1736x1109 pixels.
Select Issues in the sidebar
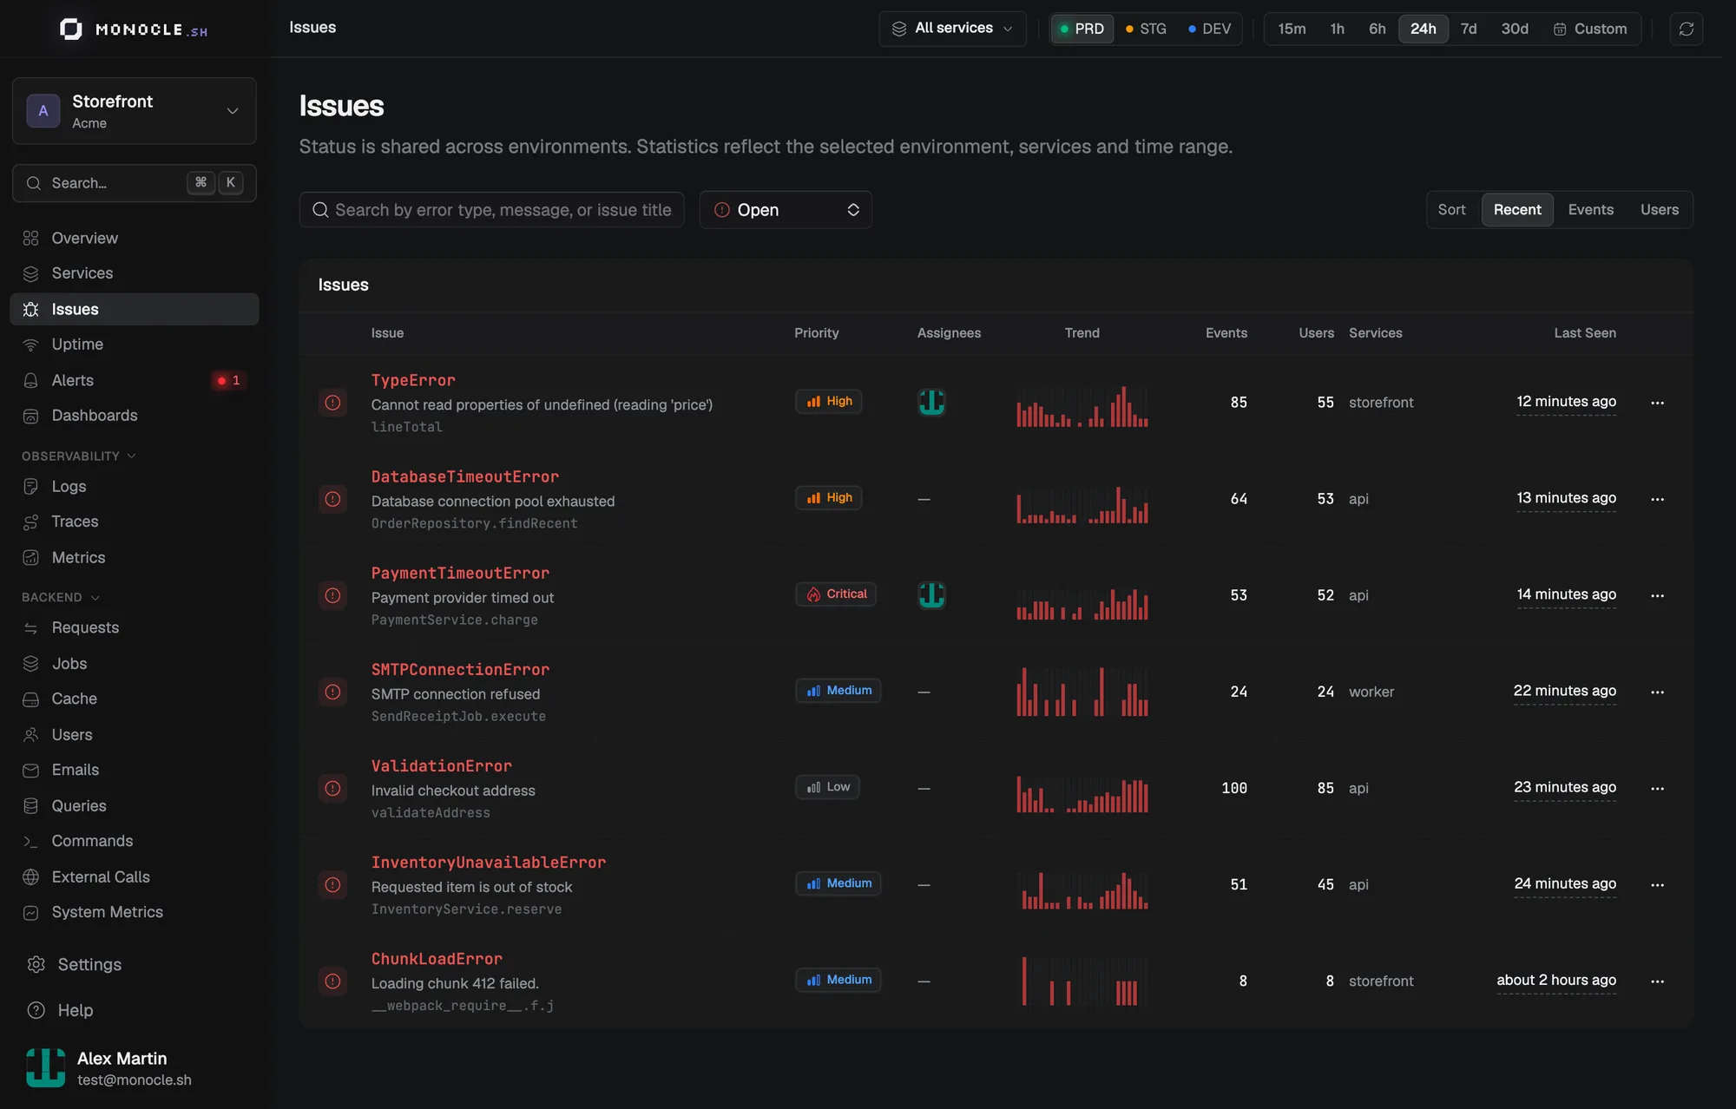(135, 309)
